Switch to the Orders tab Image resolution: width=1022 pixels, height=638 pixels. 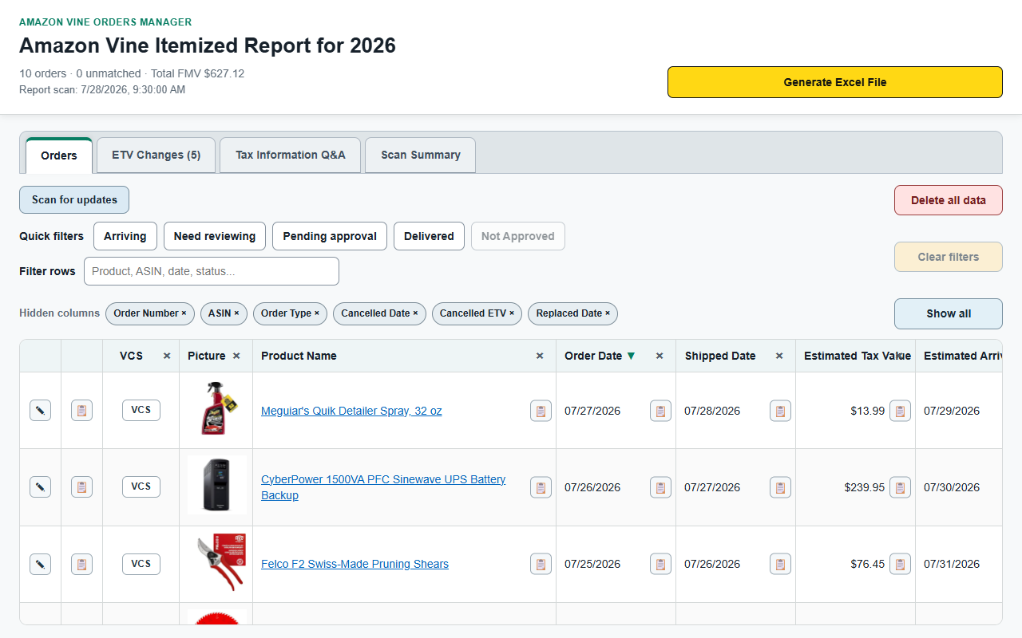(59, 156)
